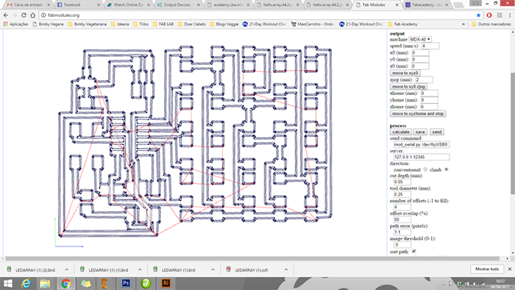The height and width of the screenshot is (290, 515).
Task: Select the conventional direction radio button
Action: click(425, 169)
